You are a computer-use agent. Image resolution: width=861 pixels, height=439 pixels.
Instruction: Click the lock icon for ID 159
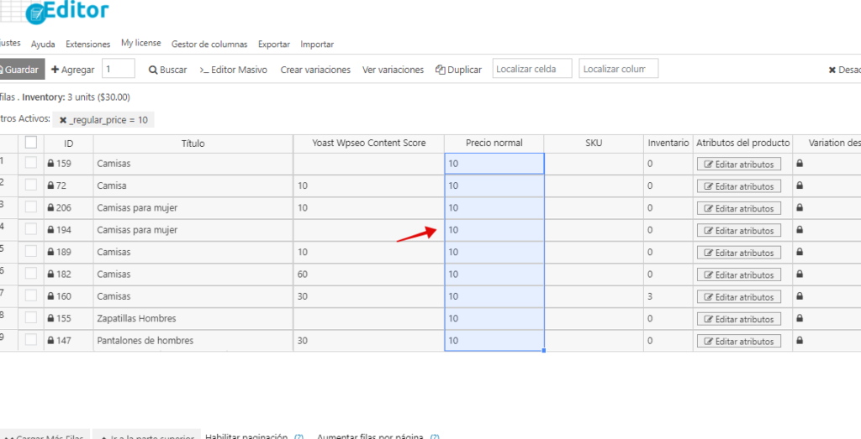50,164
